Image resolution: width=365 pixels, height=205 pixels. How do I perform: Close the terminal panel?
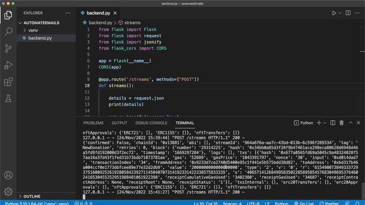click(x=358, y=123)
